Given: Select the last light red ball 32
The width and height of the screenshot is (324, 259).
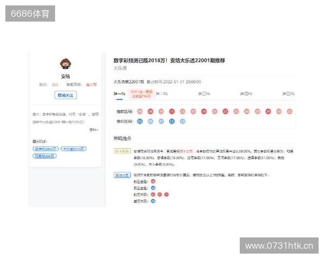Looking at the screenshot, I should (289, 112).
